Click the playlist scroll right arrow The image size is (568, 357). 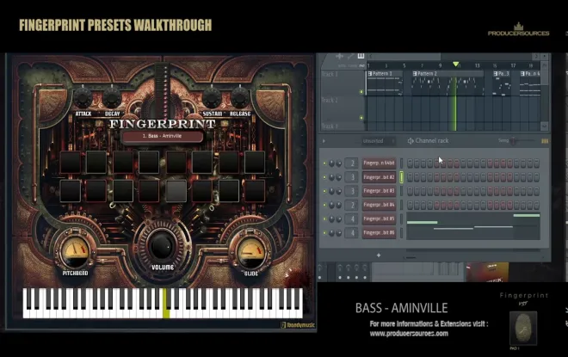coord(536,57)
